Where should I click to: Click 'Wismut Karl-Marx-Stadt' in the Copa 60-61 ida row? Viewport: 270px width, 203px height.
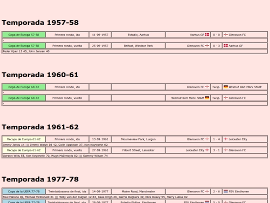pyautogui.click(x=245, y=87)
